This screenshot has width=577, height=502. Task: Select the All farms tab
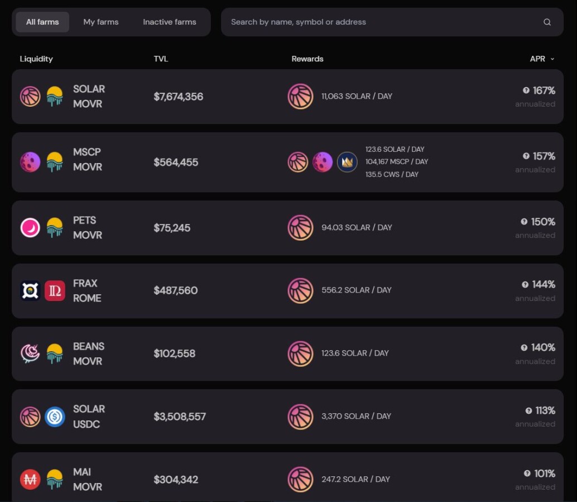click(42, 22)
